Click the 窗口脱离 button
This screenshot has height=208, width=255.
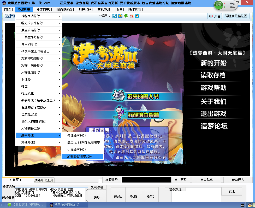click(x=206, y=180)
